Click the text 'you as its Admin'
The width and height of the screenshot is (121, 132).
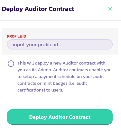pos(34,70)
